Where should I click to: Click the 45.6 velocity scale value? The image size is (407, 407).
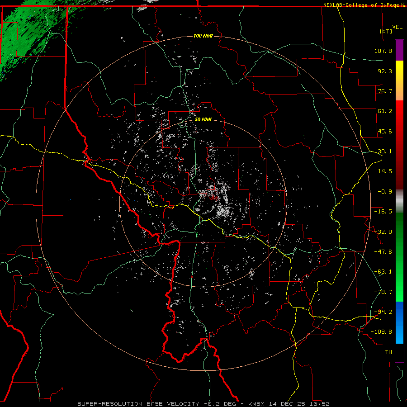tap(385, 131)
